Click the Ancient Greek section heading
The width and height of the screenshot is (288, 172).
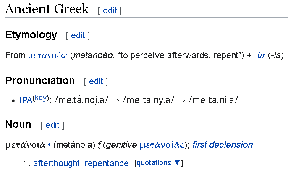pos(47,10)
